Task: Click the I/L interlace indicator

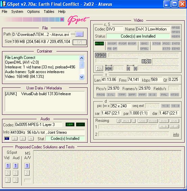Action: coord(111,94)
